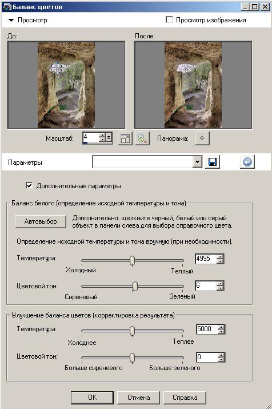Decrease the tint value 0 with down arrow
This screenshot has width=272, height=409.
coord(222,359)
